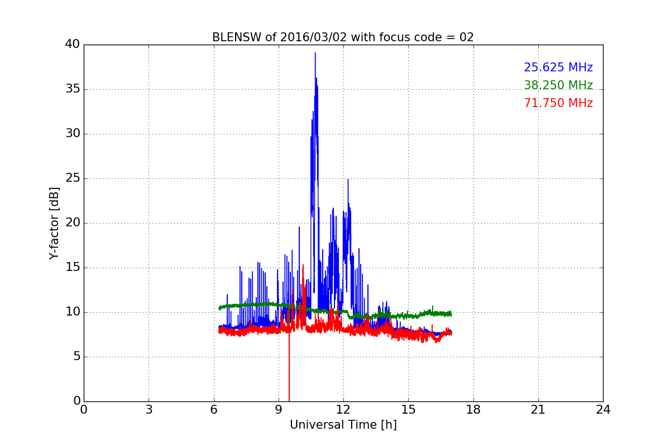
Task: Click the Universal Time [h] axis label
Action: pyautogui.click(x=343, y=425)
